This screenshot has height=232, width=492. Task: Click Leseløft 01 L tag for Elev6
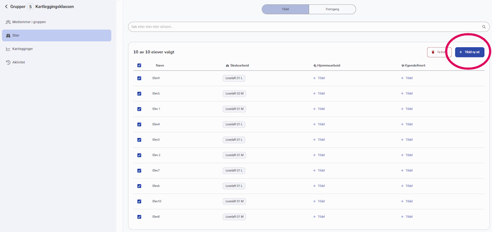tap(234, 186)
